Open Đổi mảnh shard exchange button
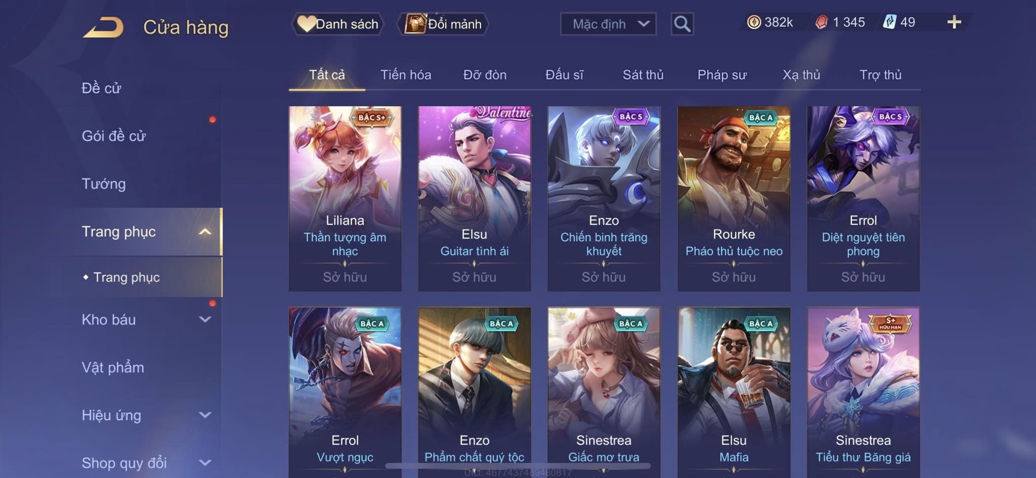 443,24
